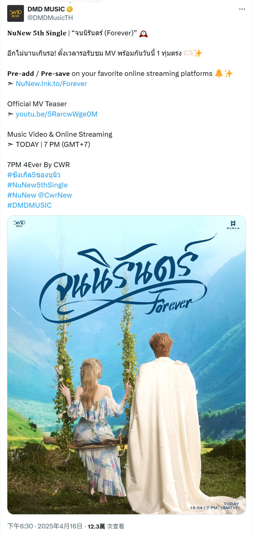Screen dimensions: 253x537
Task: Open the youtu.be/5RarcwWge0M teaser link
Action: (x=56, y=114)
